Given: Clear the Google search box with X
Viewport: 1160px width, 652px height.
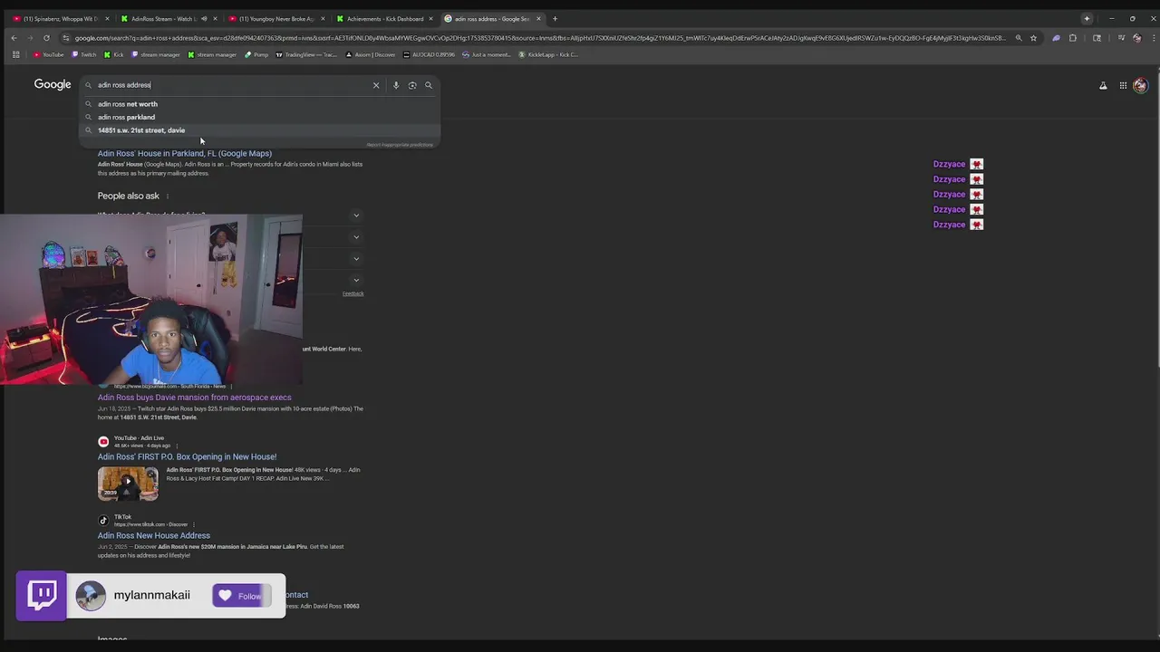Looking at the screenshot, I should (376, 85).
